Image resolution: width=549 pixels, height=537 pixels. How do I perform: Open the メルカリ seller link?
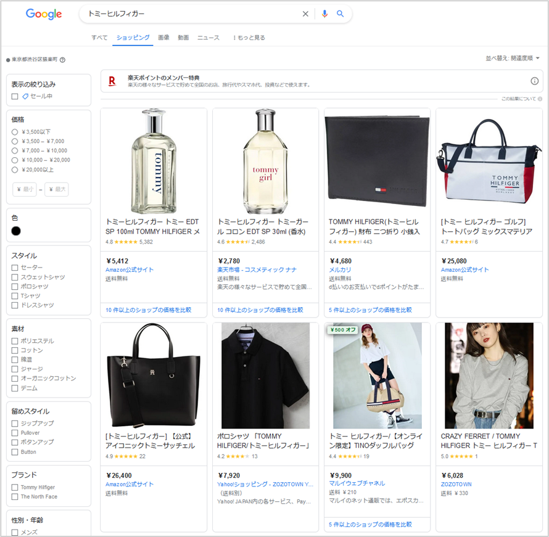(x=340, y=269)
